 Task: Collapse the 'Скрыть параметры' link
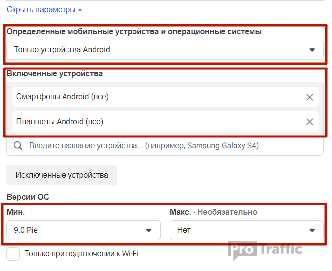coord(41,9)
